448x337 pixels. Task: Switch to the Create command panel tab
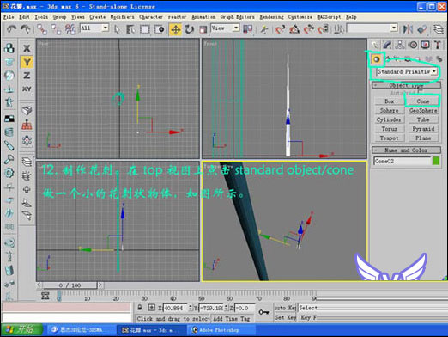(375, 45)
